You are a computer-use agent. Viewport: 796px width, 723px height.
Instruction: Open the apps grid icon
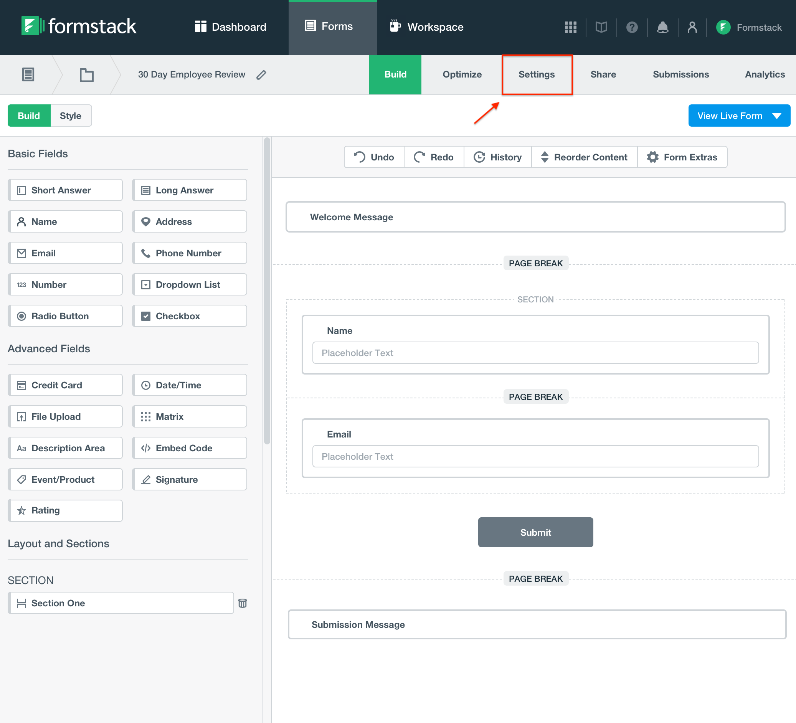(x=570, y=27)
